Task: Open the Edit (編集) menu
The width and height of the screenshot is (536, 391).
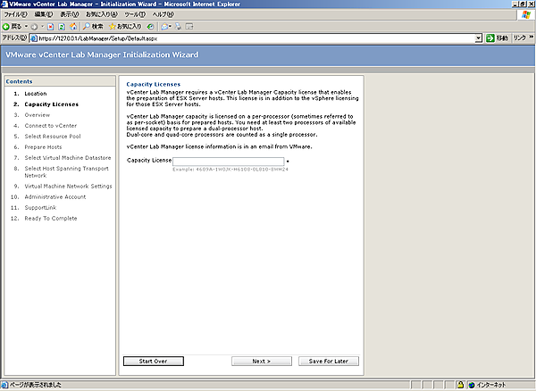Action: [44, 14]
